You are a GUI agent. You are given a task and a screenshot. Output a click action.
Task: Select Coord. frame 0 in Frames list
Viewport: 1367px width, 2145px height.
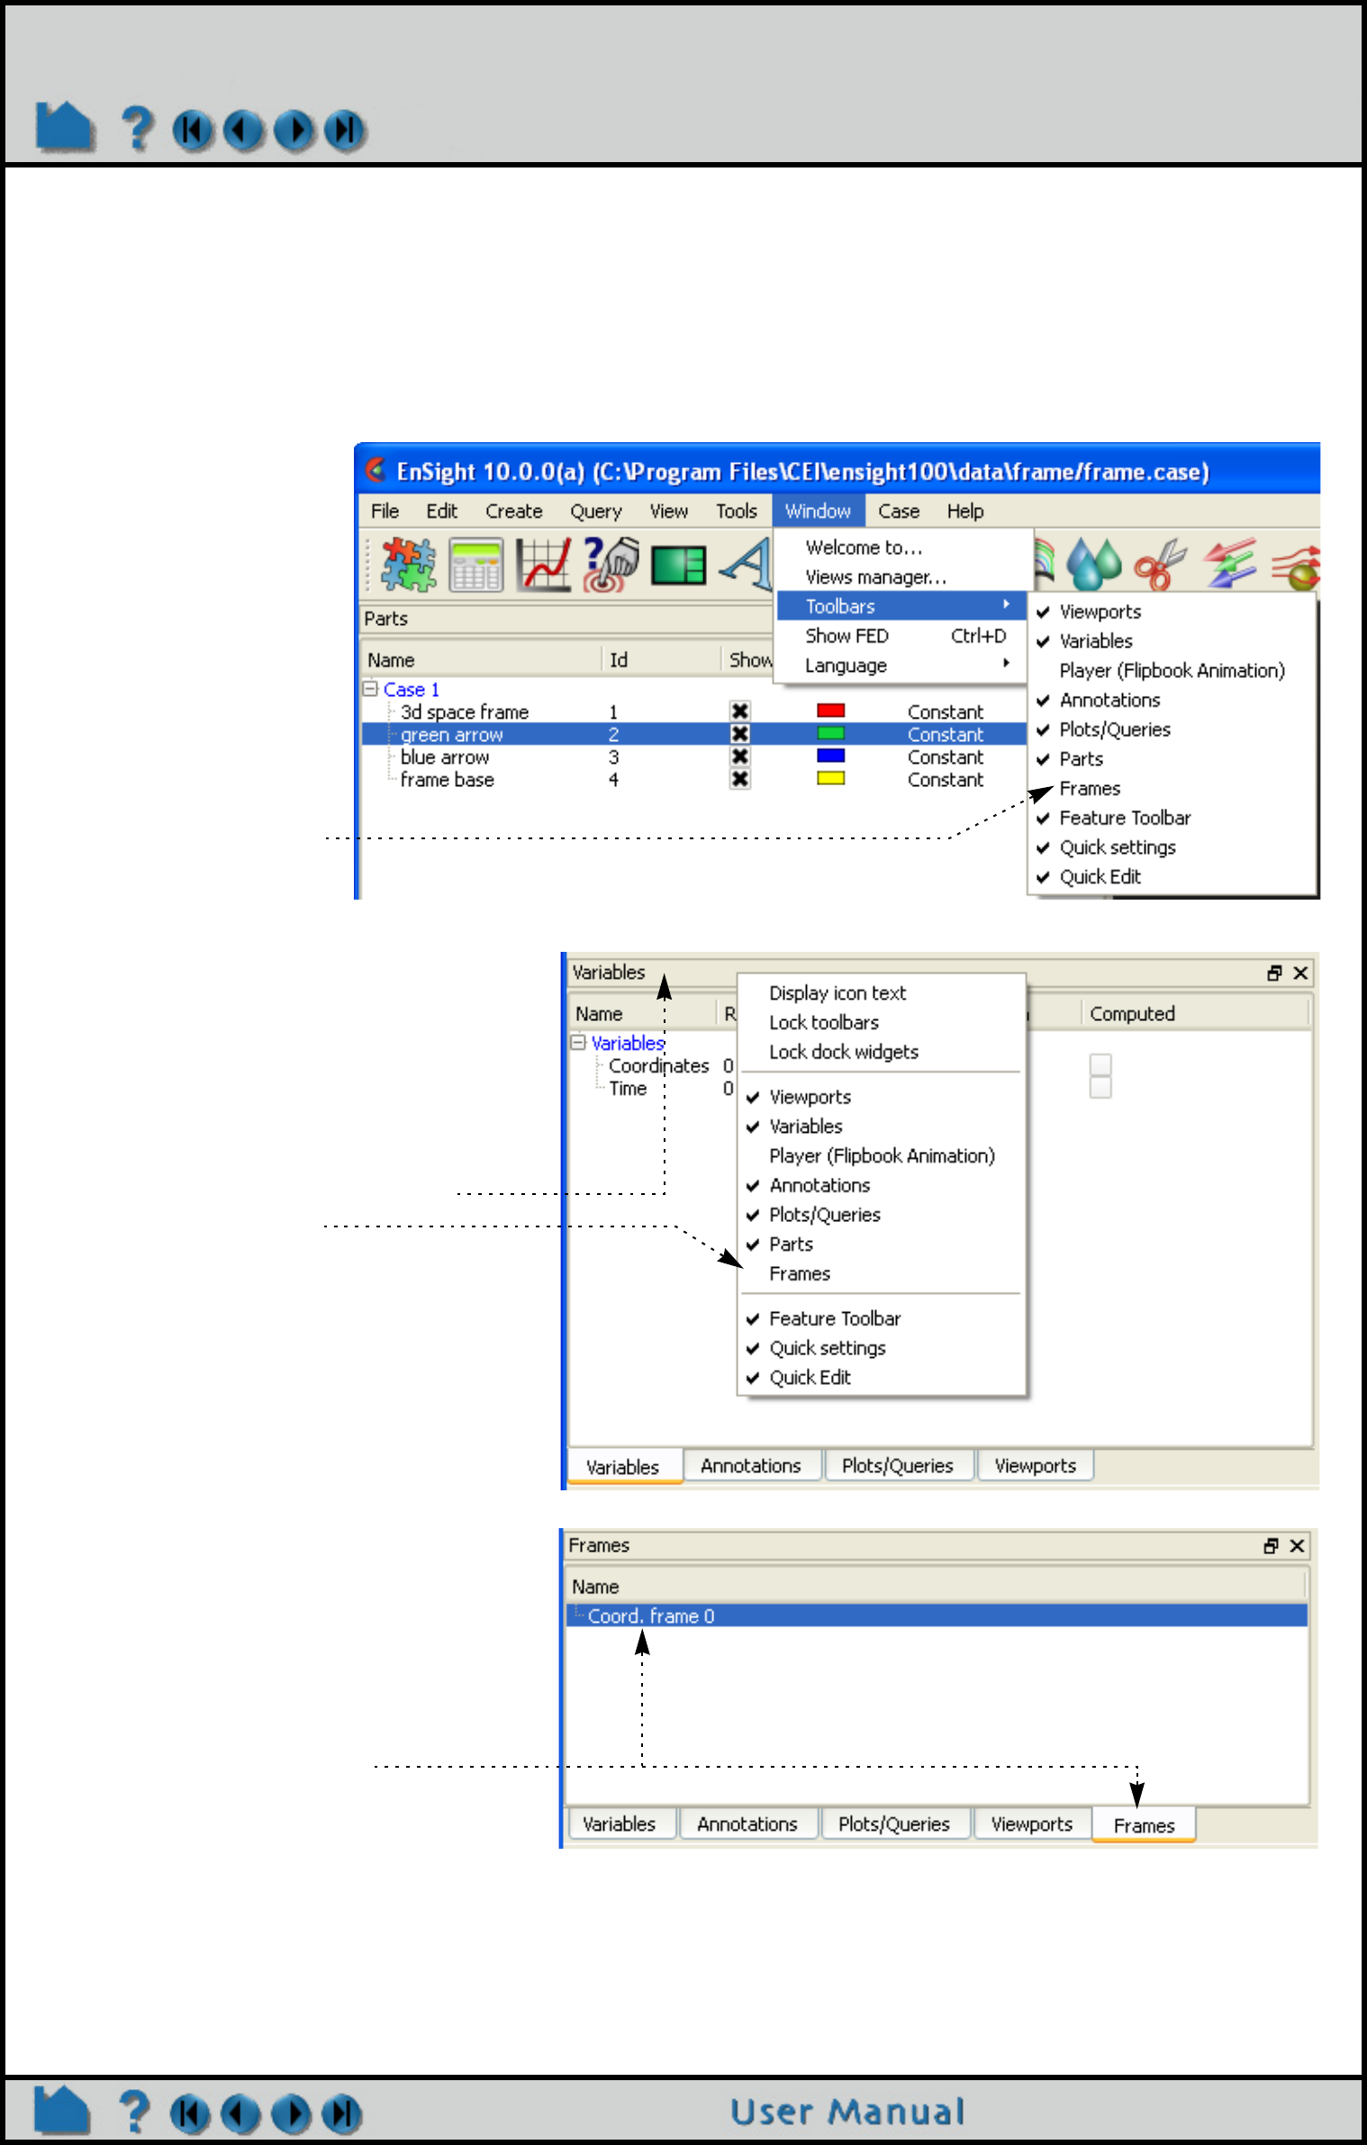coord(937,1616)
